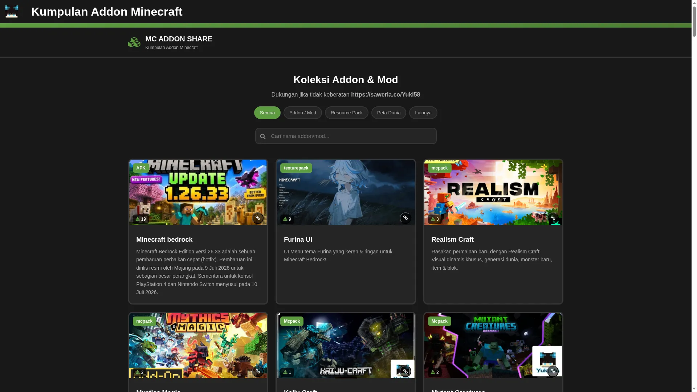Show Resource Pack items only
697x392 pixels.
pyautogui.click(x=347, y=113)
